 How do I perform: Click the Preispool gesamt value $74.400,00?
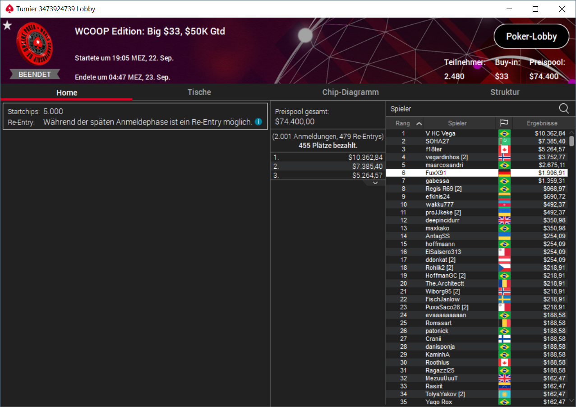(295, 121)
